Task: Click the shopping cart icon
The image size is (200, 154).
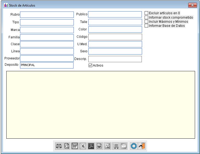Action: coord(116,146)
